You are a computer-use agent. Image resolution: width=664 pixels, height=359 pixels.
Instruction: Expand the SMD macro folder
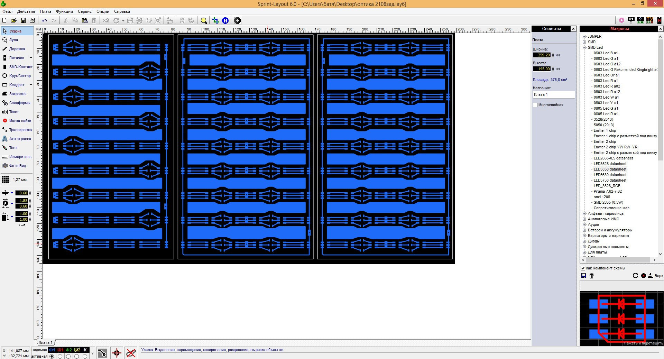tap(584, 42)
